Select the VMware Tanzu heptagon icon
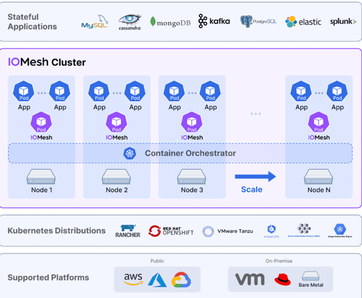362x298 pixels. click(x=208, y=231)
